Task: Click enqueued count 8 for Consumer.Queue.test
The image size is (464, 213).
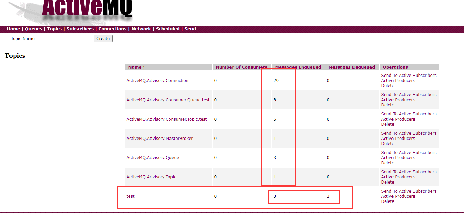Action: (x=275, y=100)
